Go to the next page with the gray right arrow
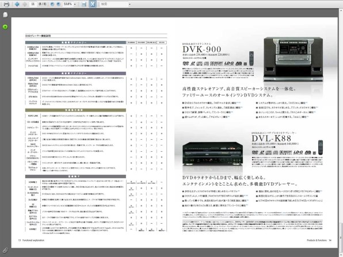 25,4
